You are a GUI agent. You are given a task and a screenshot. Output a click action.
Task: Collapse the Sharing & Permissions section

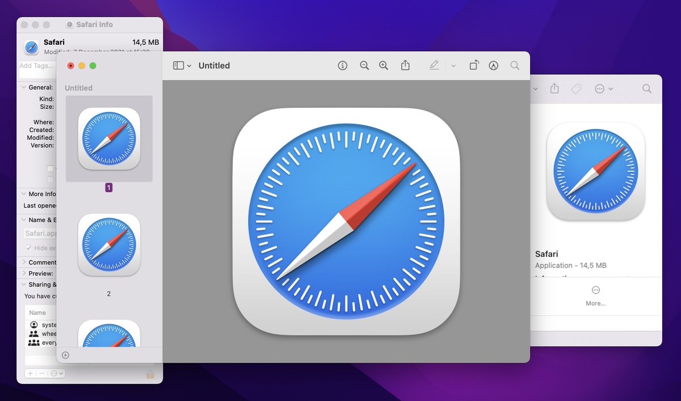(x=24, y=285)
